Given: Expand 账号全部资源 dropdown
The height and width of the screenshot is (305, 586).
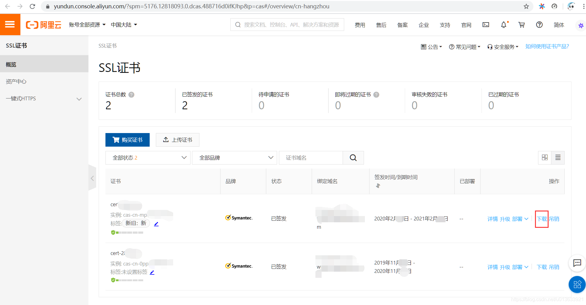Looking at the screenshot, I should click(87, 25).
